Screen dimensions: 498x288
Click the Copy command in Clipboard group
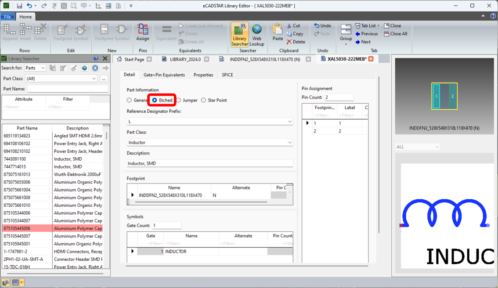coord(295,34)
